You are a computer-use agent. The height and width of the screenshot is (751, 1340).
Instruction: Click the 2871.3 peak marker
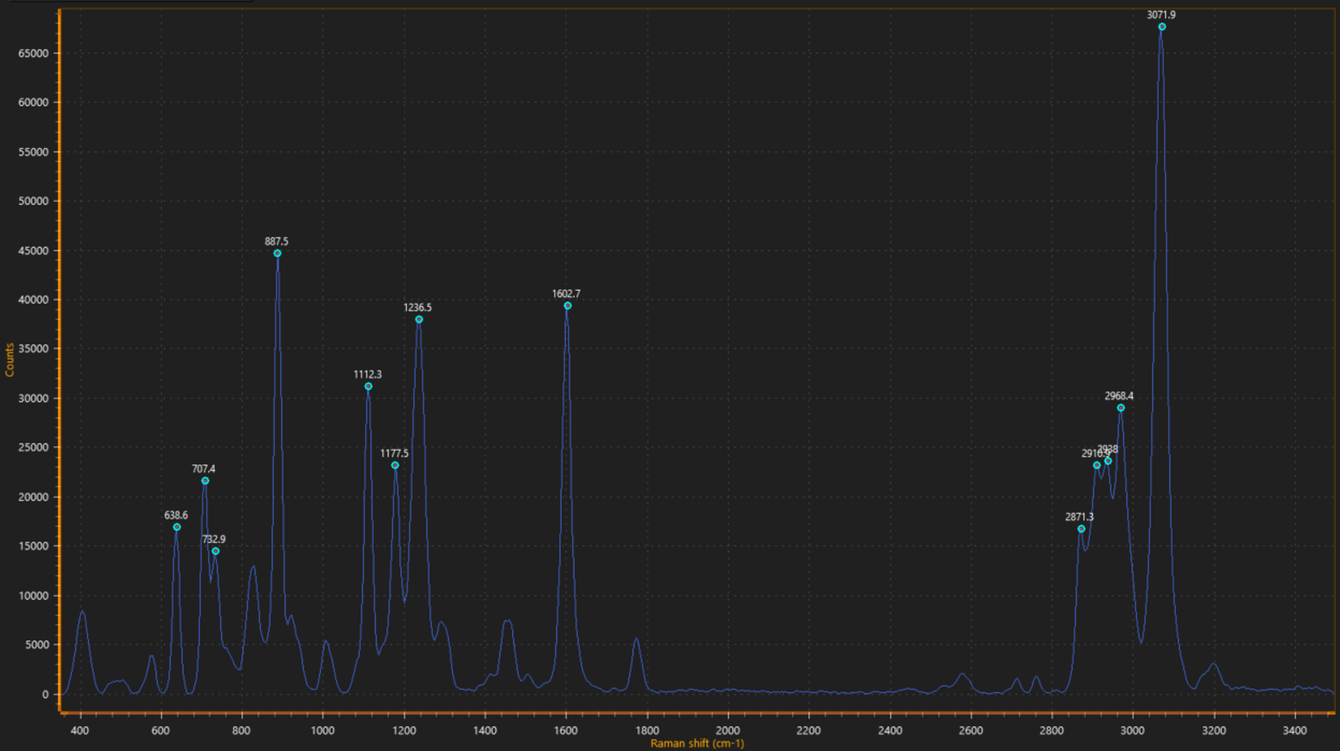tap(1081, 529)
